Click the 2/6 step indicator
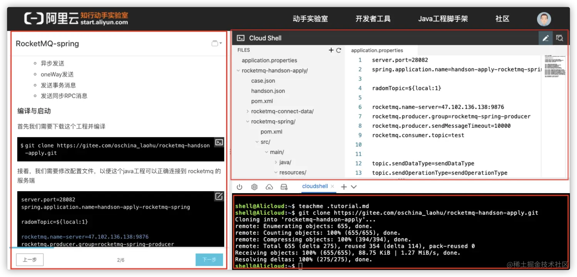577x277 pixels. pos(120,260)
